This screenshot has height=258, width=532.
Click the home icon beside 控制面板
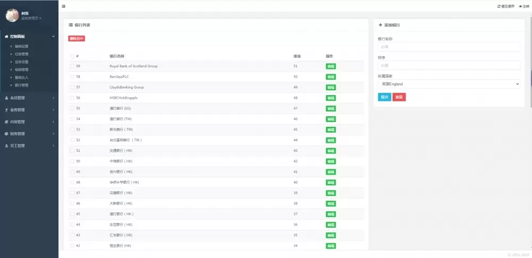point(6,37)
